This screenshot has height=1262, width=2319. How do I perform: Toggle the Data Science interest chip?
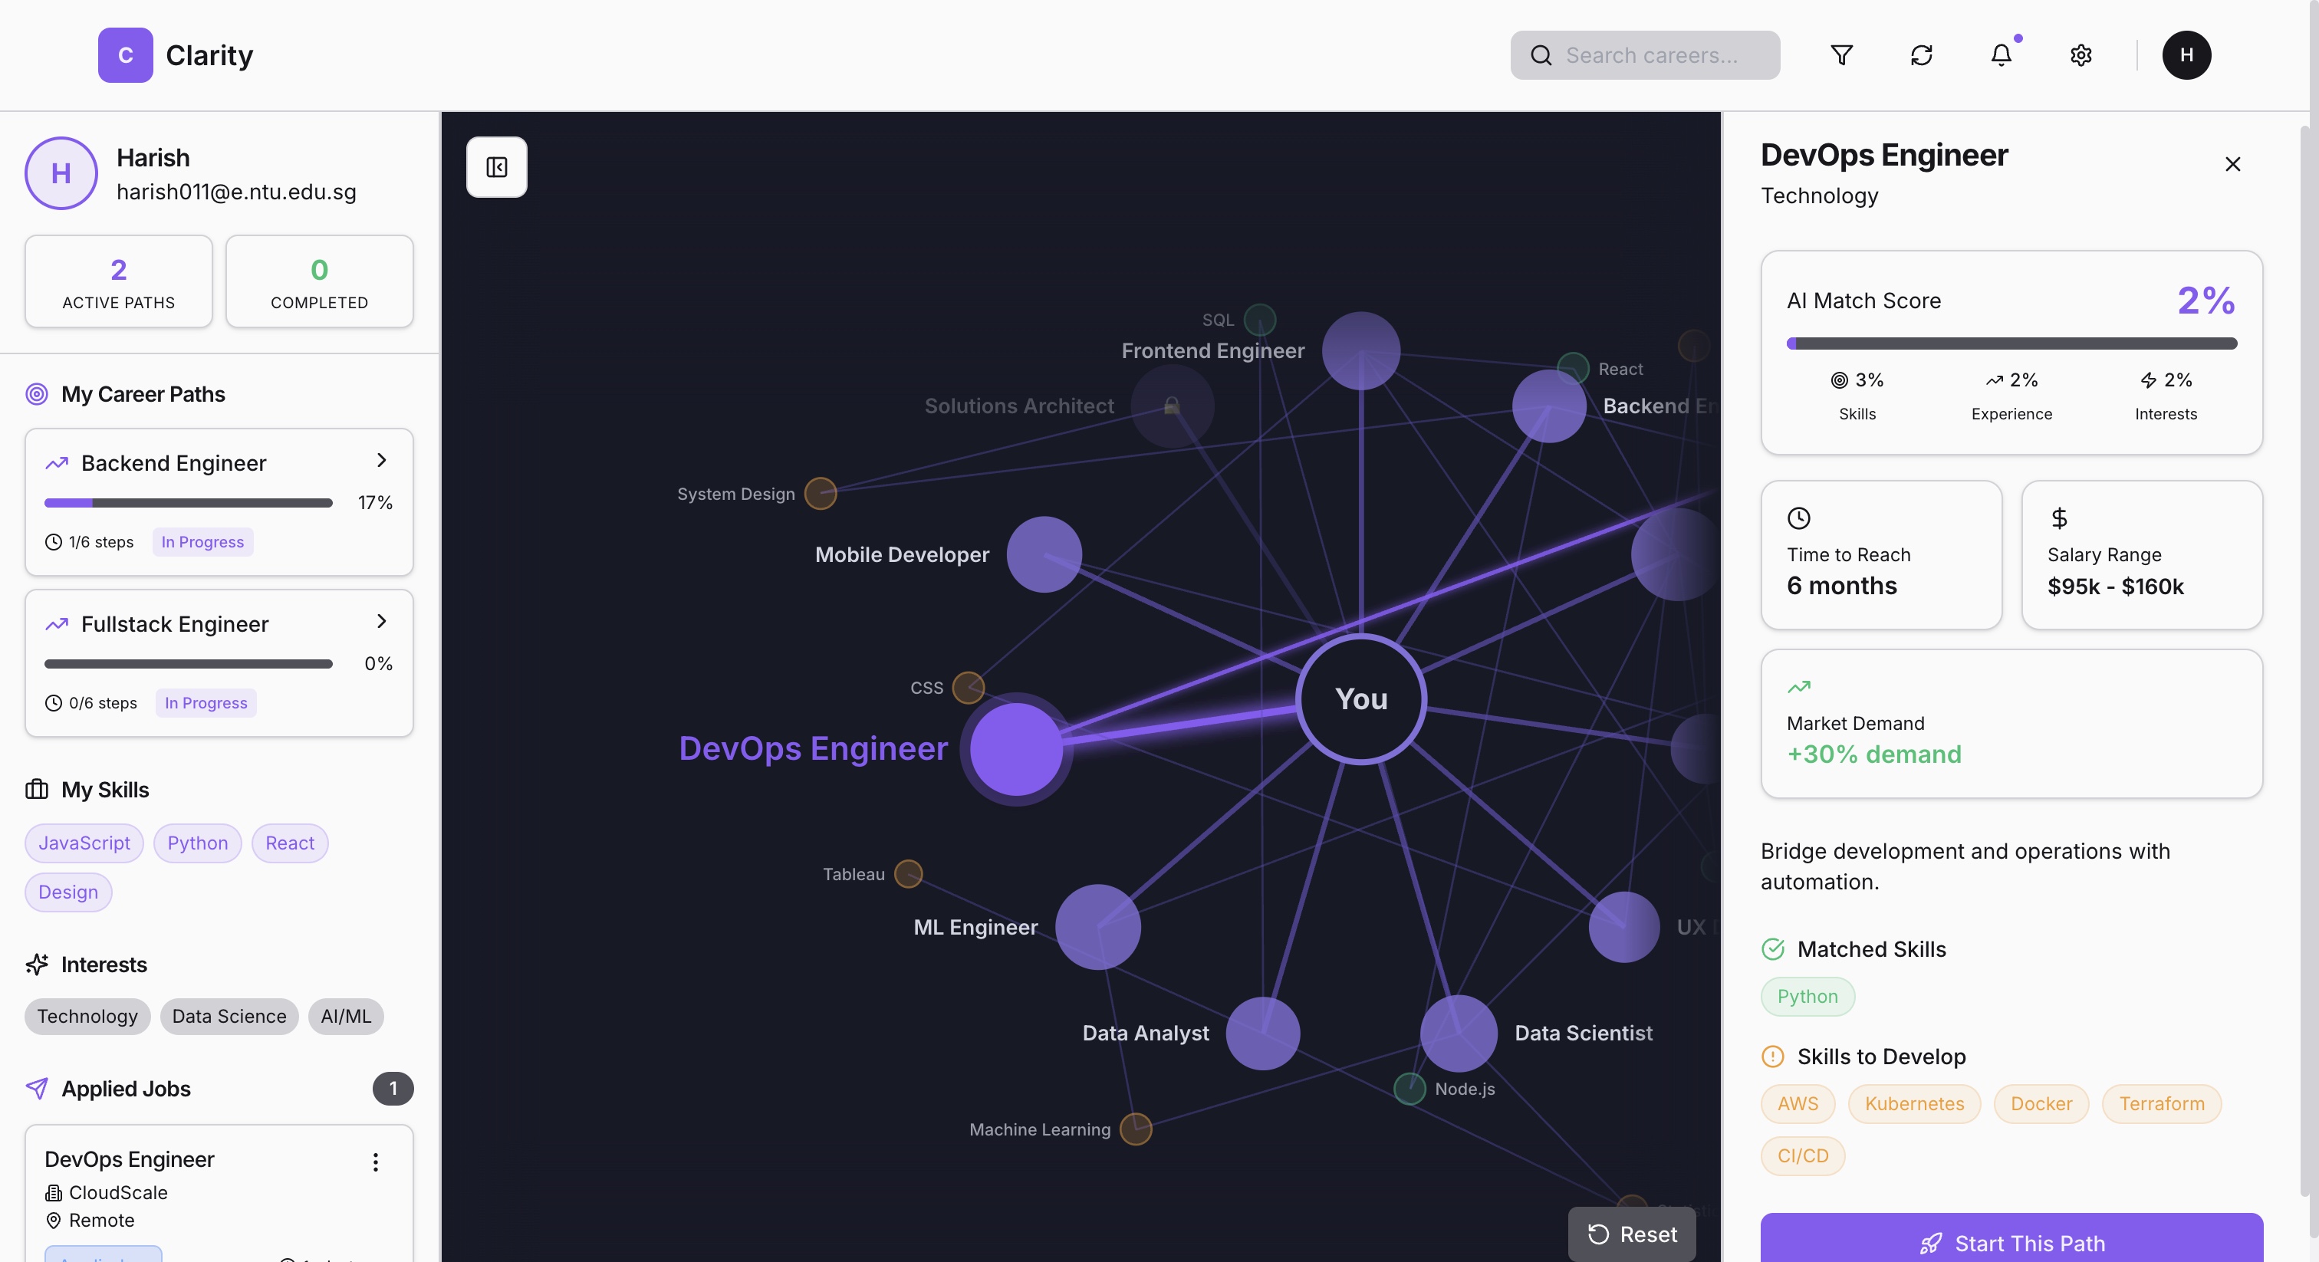(x=229, y=1015)
